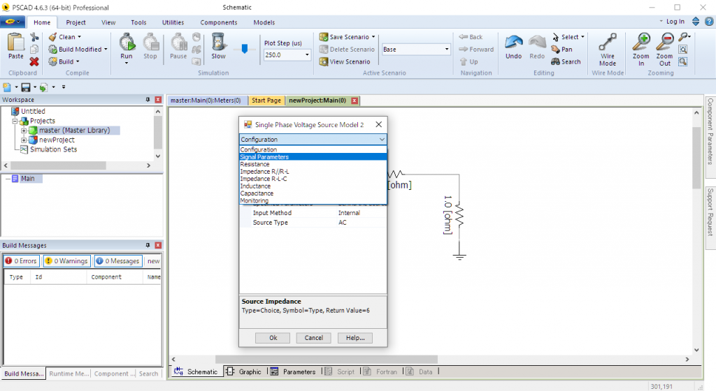
Task: Toggle the 0 Errors filter
Action: [x=21, y=261]
